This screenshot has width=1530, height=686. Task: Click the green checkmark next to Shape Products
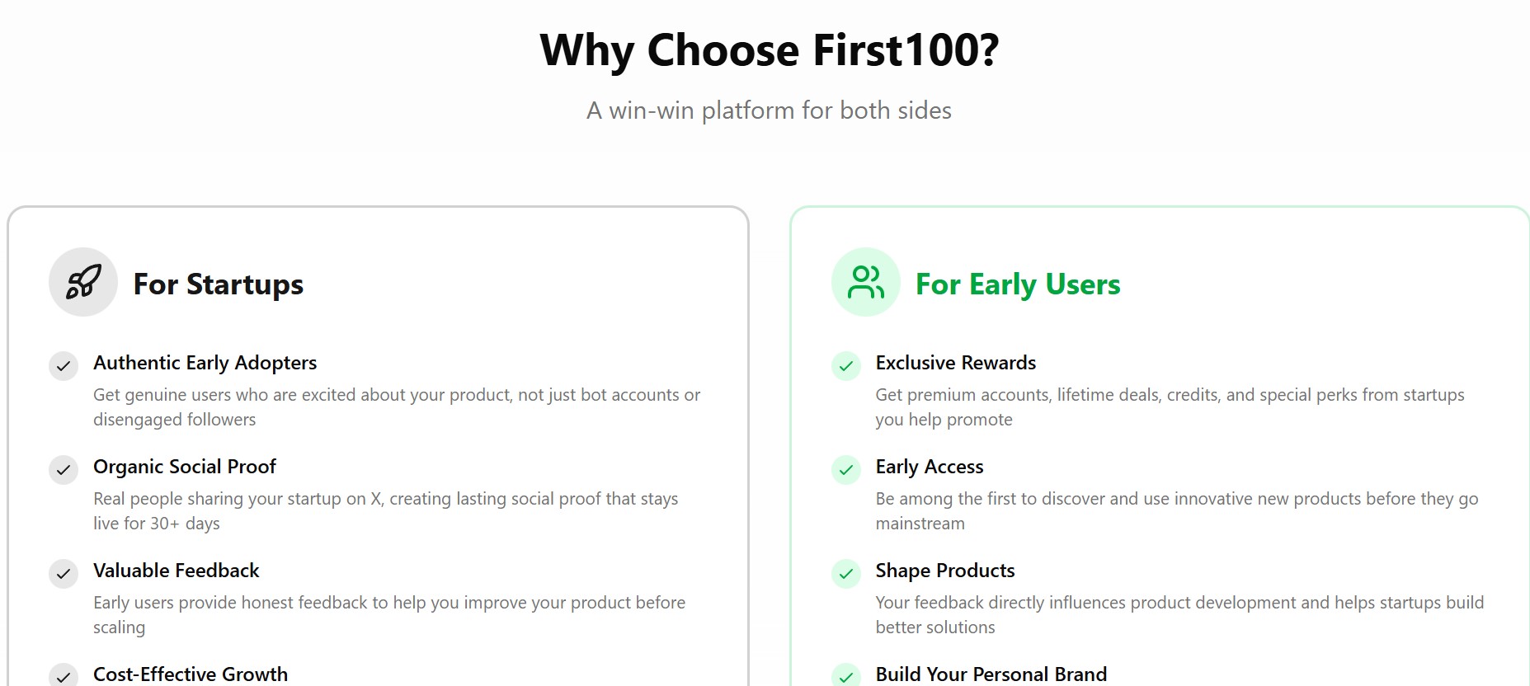pyautogui.click(x=845, y=574)
